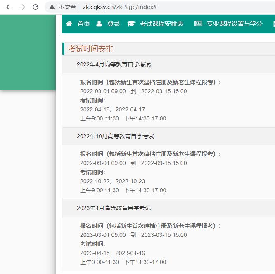Screen dimensions: 275x274
Task: Open 专业课程设置与学分 link
Action: coord(235,24)
